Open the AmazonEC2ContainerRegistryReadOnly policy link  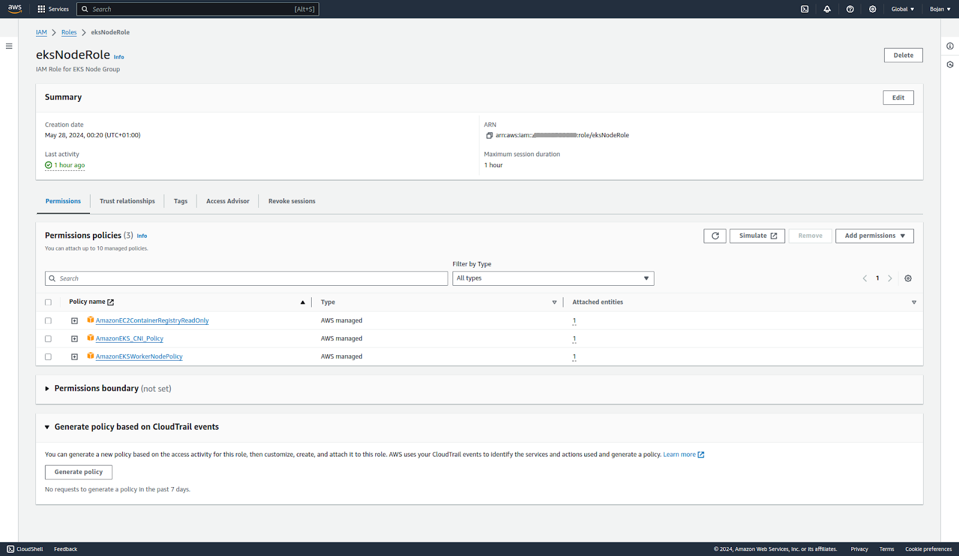click(152, 321)
